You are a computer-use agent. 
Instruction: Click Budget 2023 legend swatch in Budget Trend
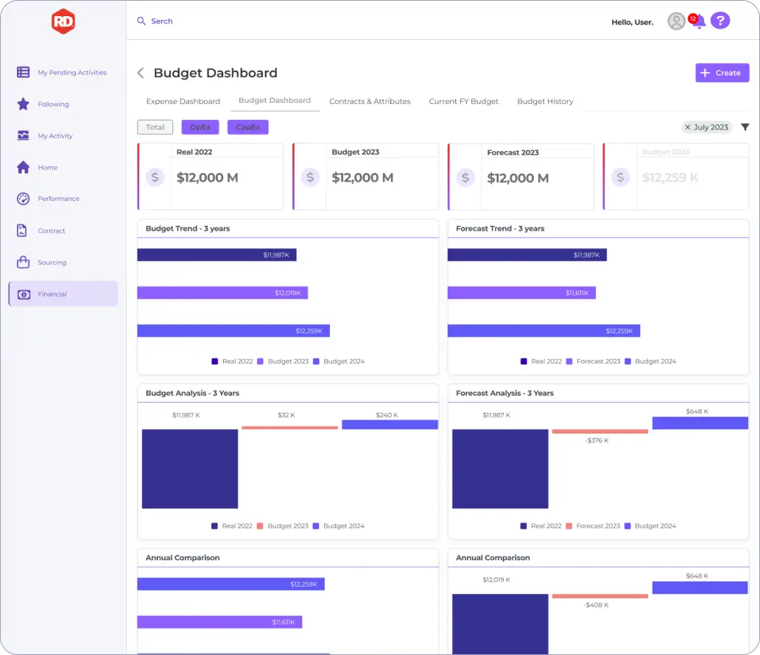[260, 361]
